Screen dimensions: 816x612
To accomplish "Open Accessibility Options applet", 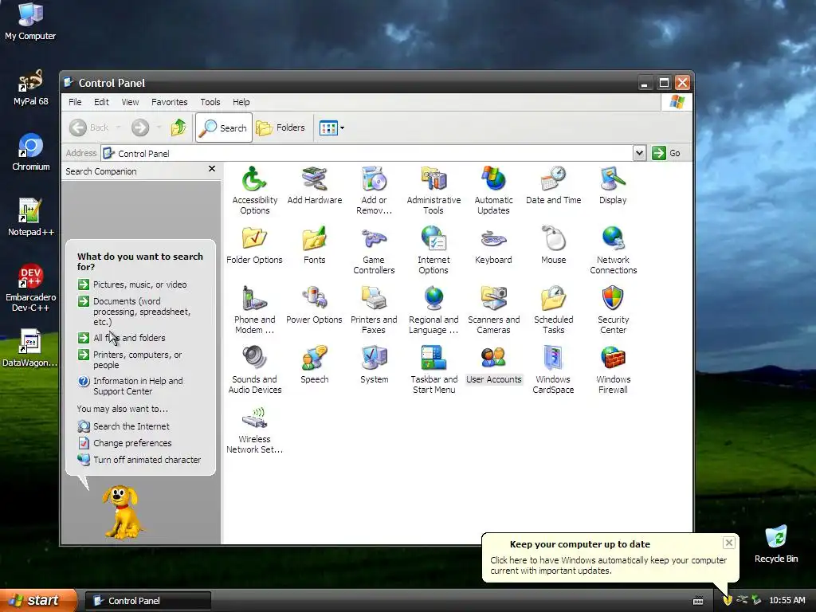I will (x=254, y=190).
